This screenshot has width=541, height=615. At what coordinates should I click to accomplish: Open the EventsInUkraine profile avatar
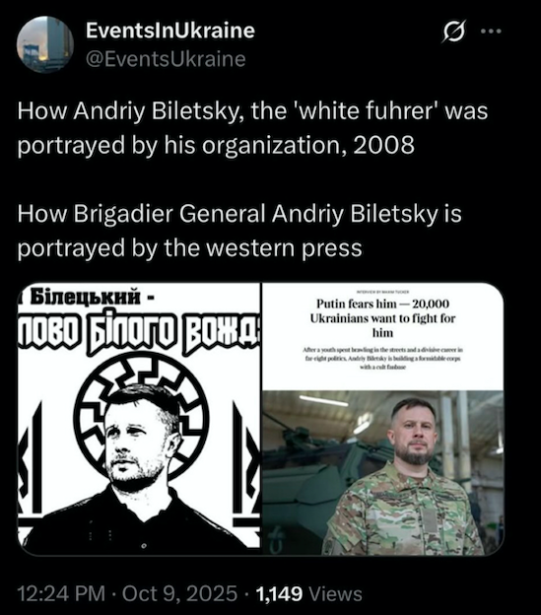point(45,44)
